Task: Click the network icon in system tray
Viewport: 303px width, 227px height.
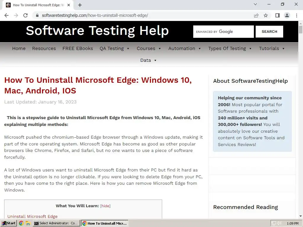Action: [273, 223]
